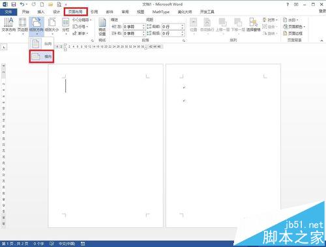Click the spacing after spinner arrows
Viewport: 326px width, 247px height.
point(183,33)
